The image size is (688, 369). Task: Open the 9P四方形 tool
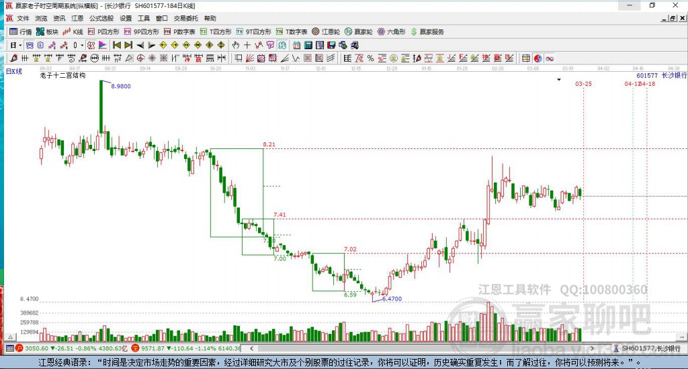coord(141,32)
